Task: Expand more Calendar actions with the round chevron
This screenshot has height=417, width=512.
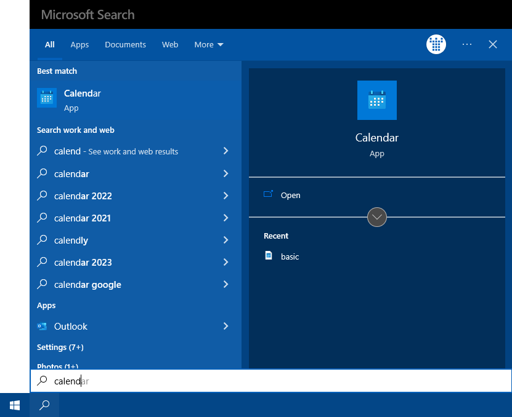Action: pyautogui.click(x=377, y=217)
